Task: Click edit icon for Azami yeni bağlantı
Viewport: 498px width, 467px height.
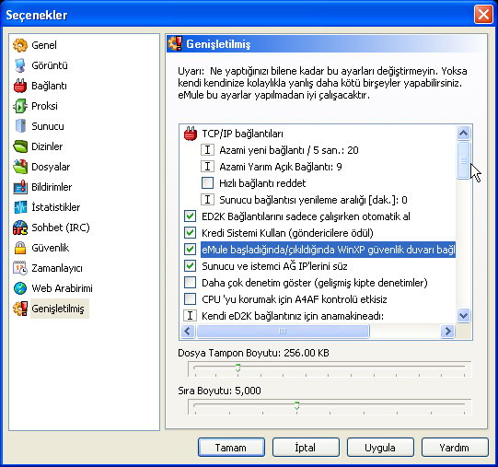Action: (x=207, y=150)
